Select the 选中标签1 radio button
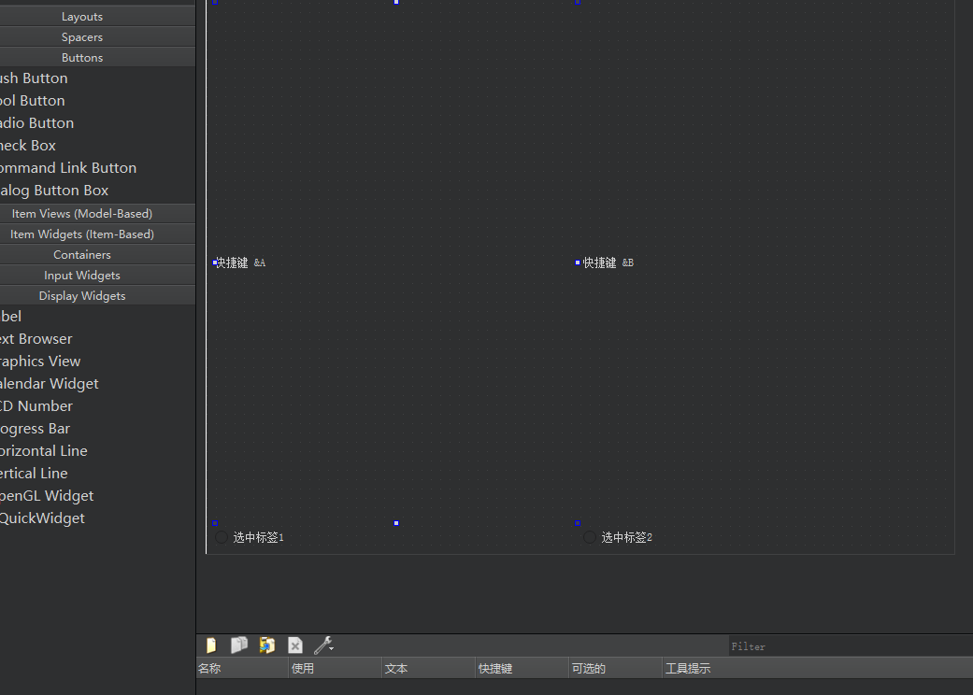973x695 pixels. [x=222, y=537]
